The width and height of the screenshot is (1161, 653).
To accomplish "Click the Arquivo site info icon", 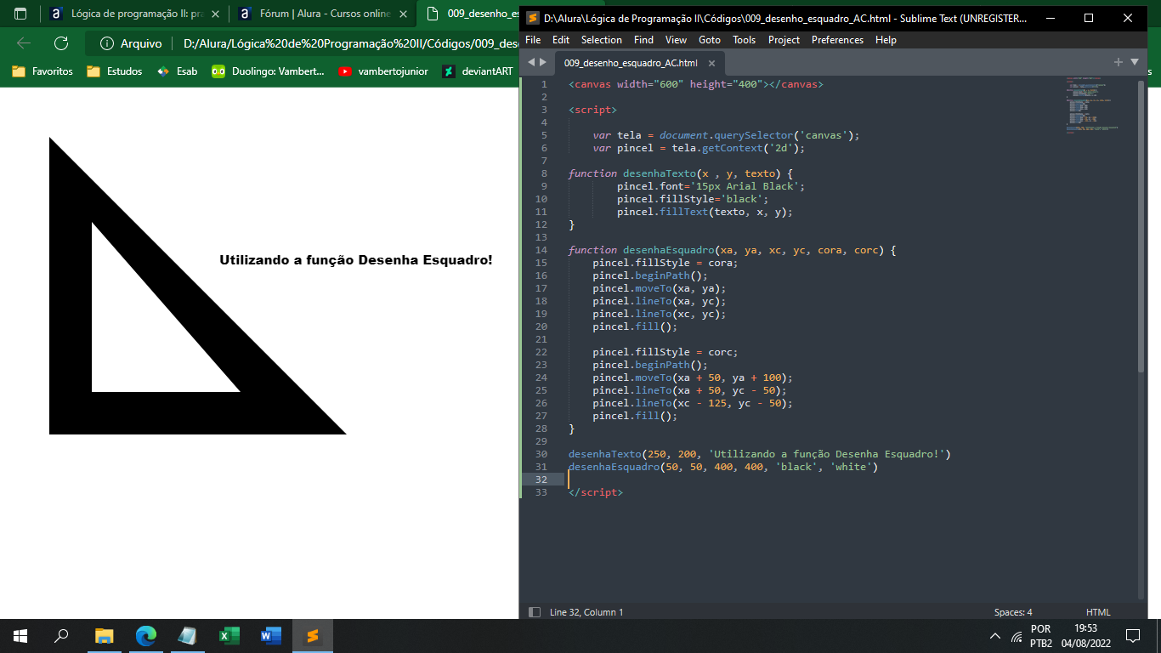I will 107,43.
